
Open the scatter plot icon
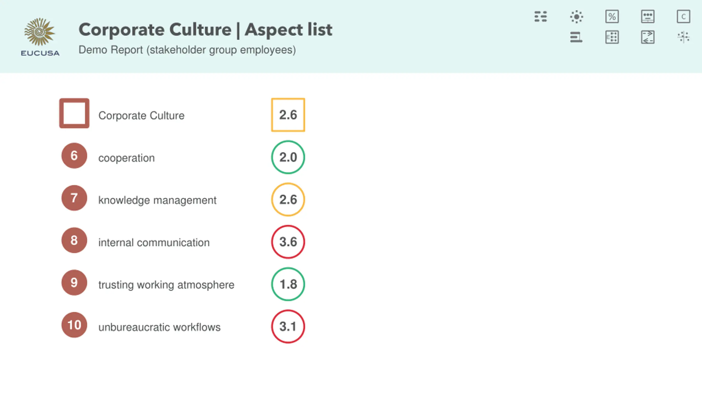[x=683, y=37]
